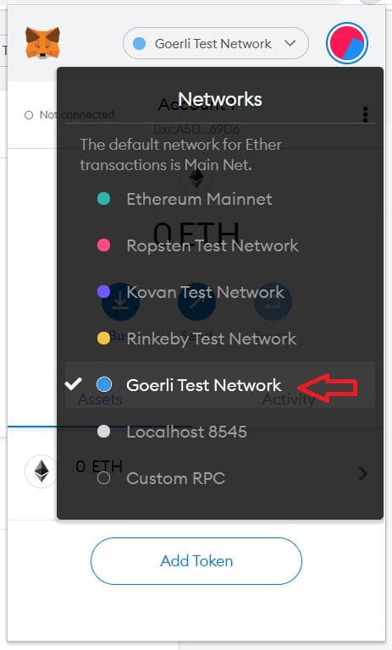
Task: Click the Goerli checkmark icon
Action: point(74,384)
